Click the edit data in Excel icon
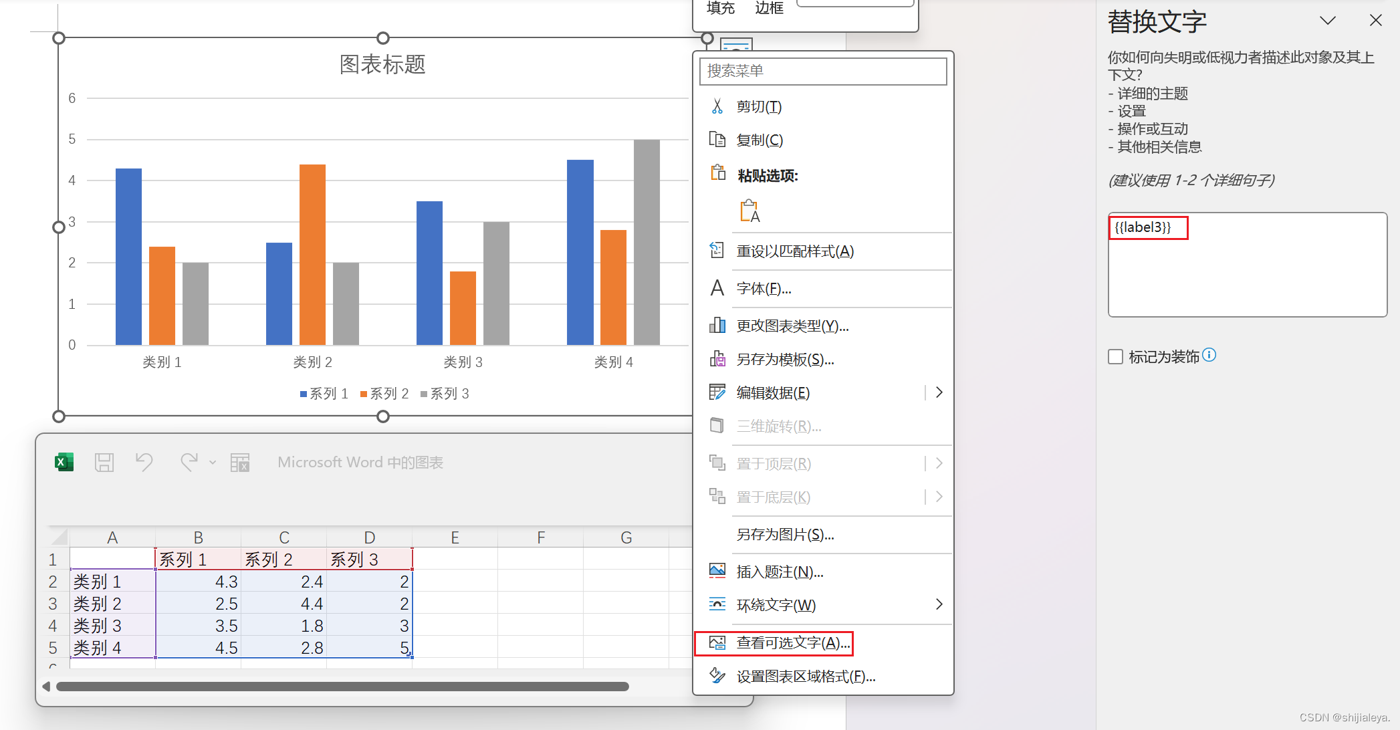 click(x=239, y=462)
